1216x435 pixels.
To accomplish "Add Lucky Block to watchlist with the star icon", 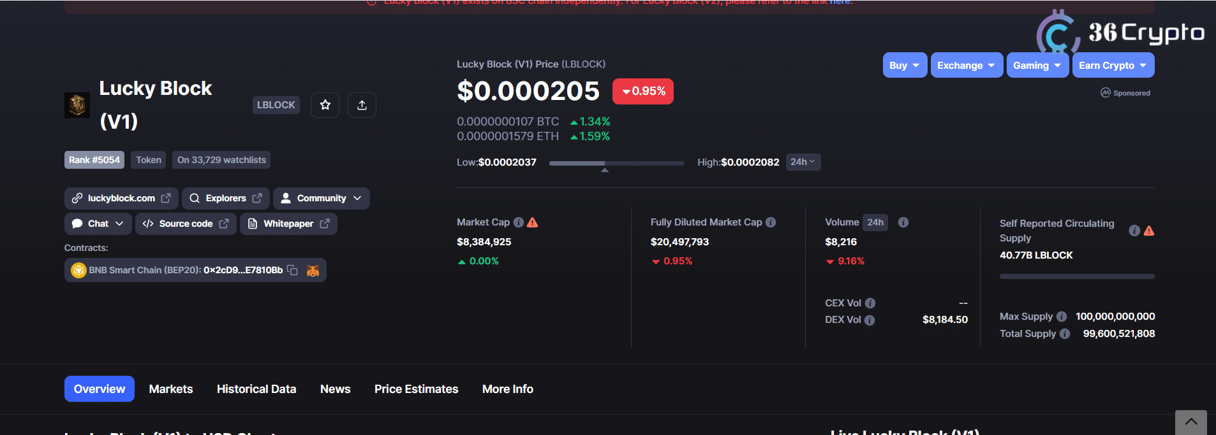I will [x=325, y=105].
